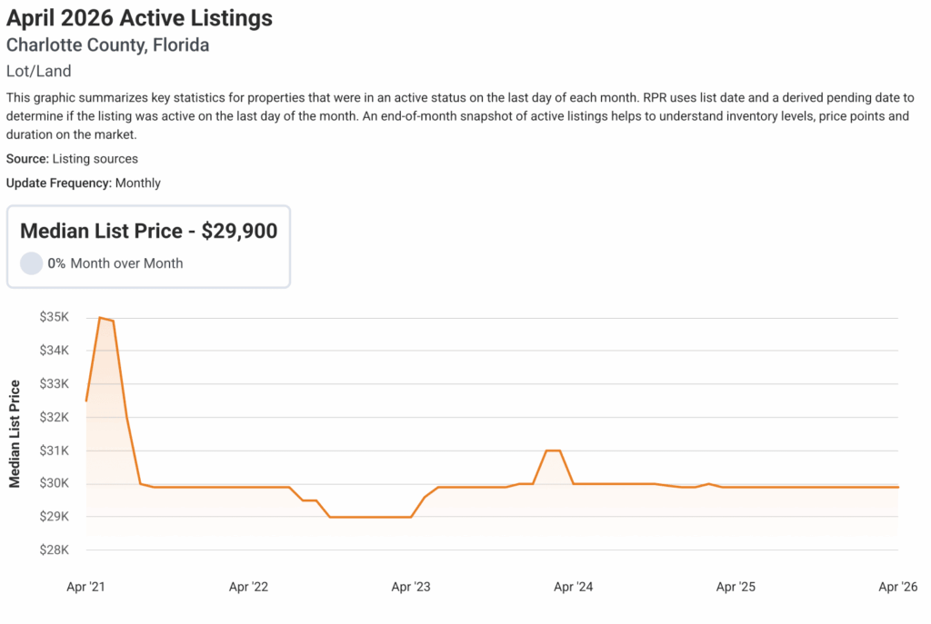Click the Apr '25 x-axis label

[736, 587]
